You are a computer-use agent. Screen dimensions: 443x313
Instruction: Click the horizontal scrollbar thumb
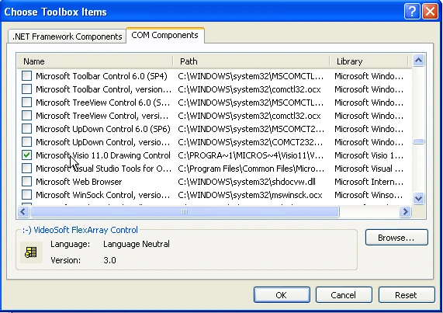point(185,211)
